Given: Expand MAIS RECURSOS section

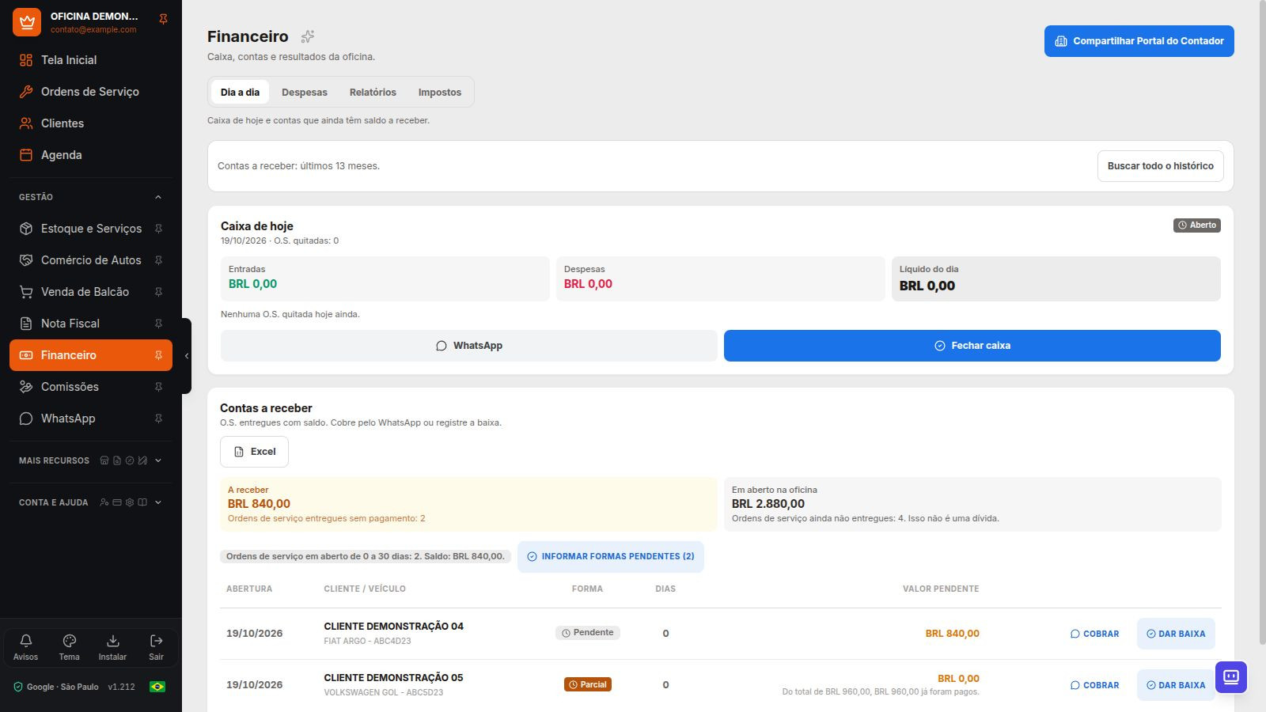Looking at the screenshot, I should pyautogui.click(x=91, y=460).
